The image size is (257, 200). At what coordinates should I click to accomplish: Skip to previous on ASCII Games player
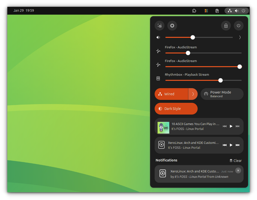pos(224,126)
